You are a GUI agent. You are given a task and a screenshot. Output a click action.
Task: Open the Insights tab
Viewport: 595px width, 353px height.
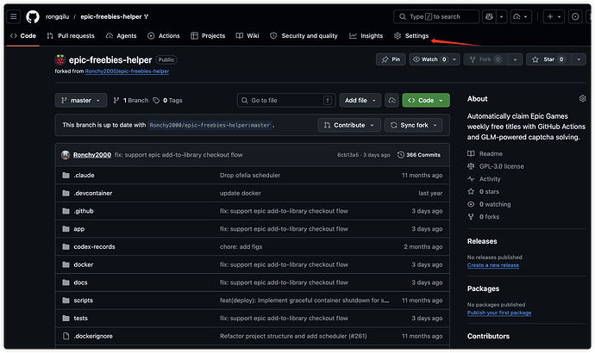366,35
